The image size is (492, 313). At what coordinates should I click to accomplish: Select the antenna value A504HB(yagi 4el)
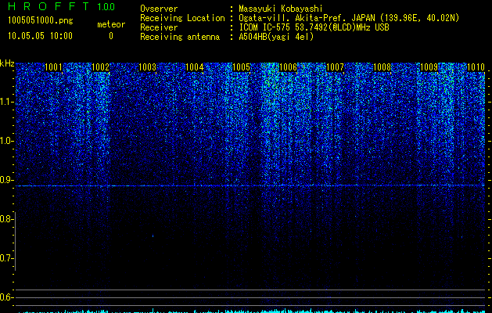coord(276,37)
